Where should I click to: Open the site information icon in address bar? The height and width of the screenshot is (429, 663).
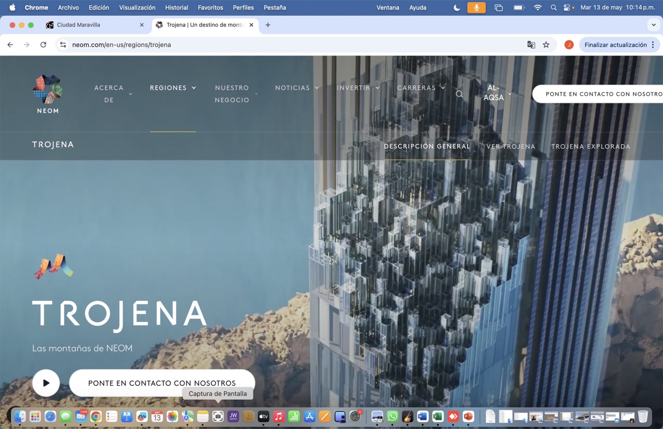pyautogui.click(x=63, y=45)
